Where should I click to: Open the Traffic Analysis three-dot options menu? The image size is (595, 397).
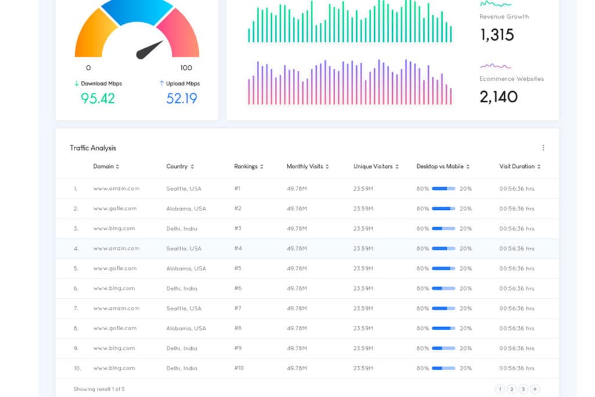pyautogui.click(x=543, y=148)
